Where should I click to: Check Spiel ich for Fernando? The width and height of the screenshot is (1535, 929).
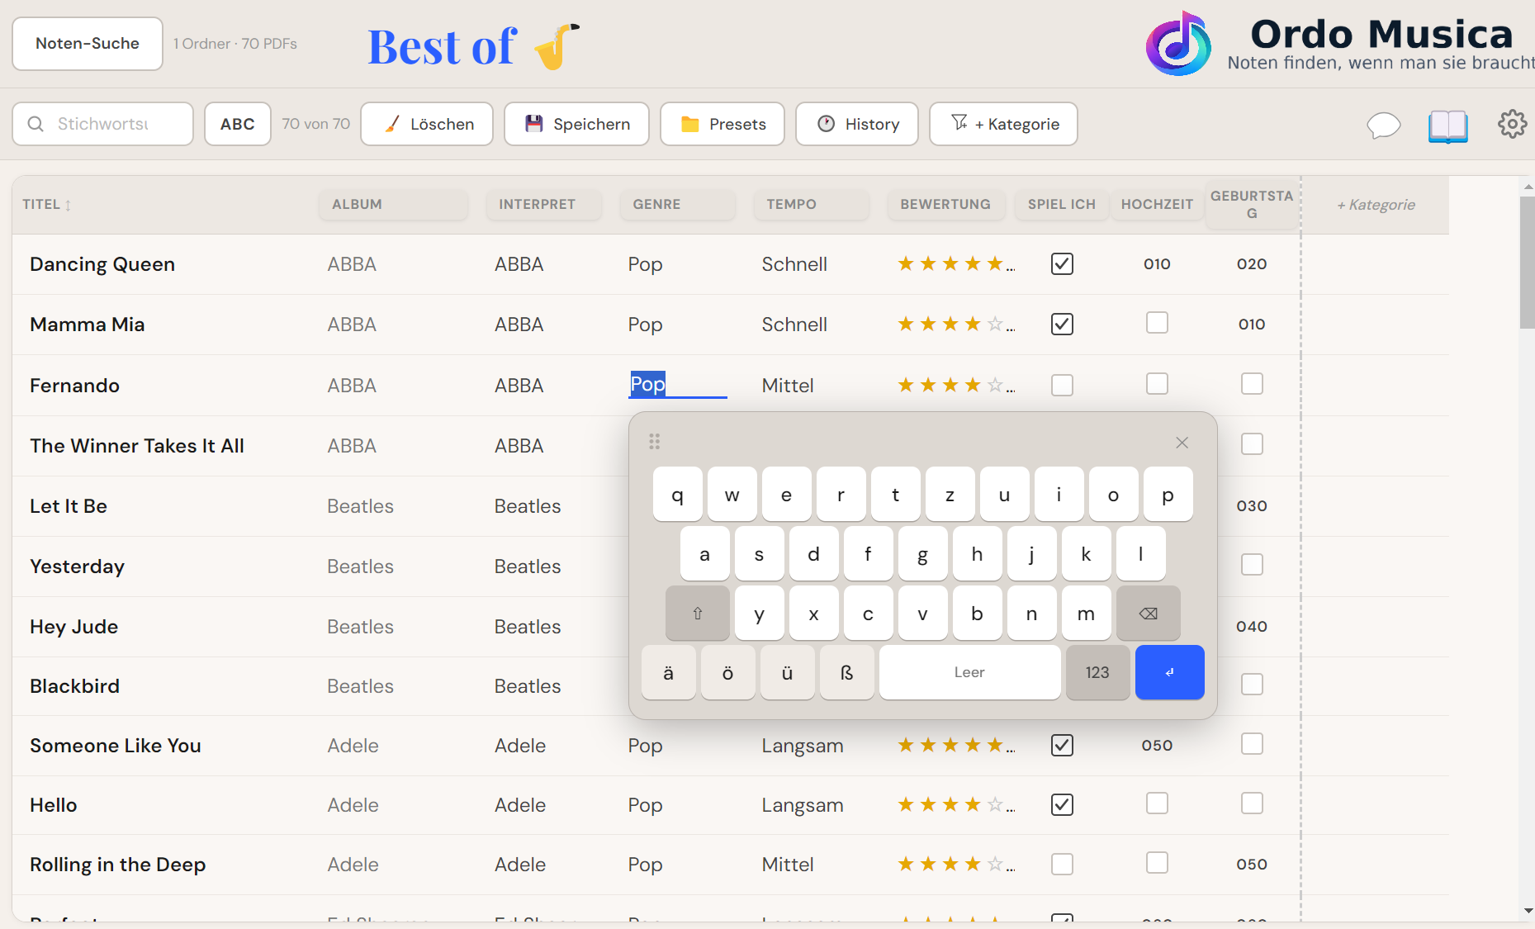coord(1062,386)
